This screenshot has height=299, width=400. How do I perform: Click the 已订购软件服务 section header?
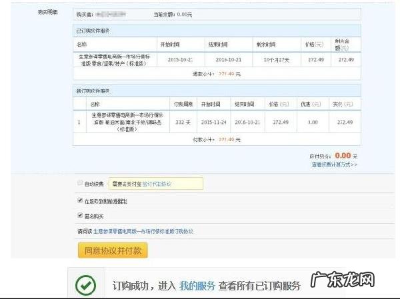[x=217, y=31]
